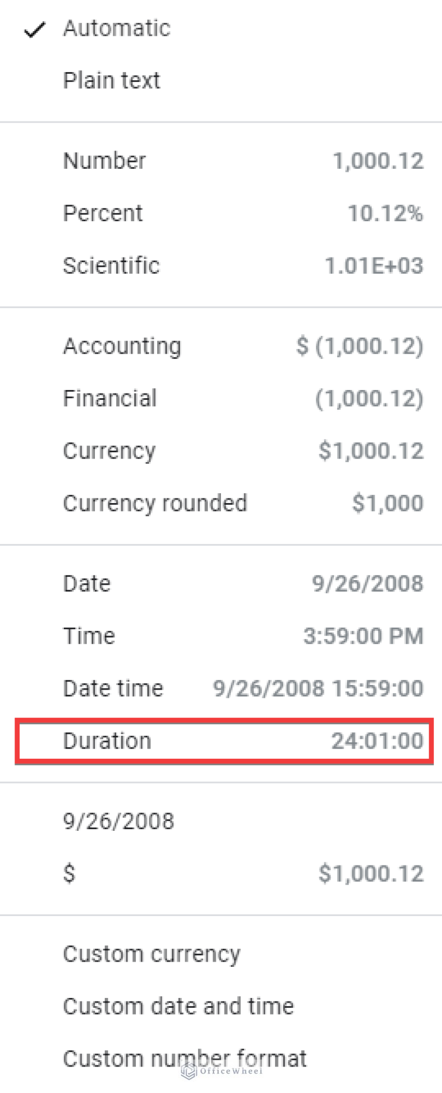Open Custom date and time
This screenshot has height=1093, width=442.
[x=178, y=1007]
